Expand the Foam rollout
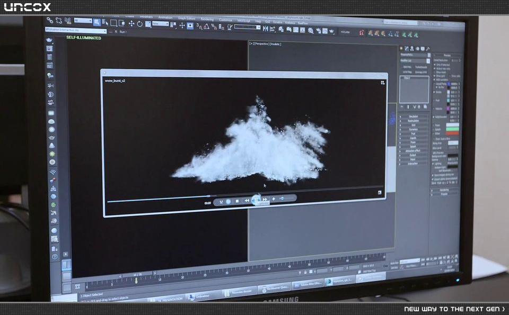 pos(414,142)
